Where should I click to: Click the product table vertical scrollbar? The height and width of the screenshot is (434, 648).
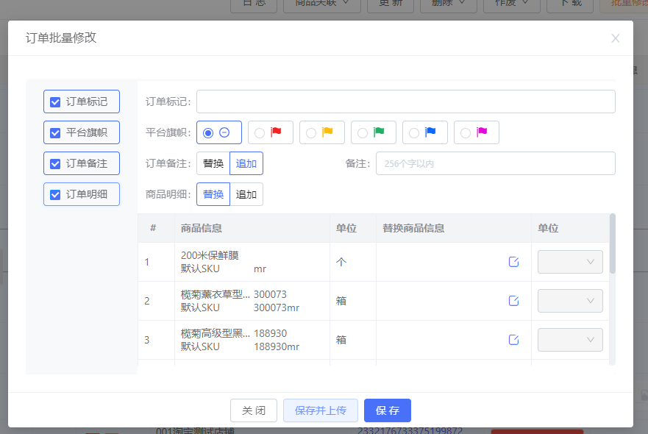pyautogui.click(x=613, y=243)
